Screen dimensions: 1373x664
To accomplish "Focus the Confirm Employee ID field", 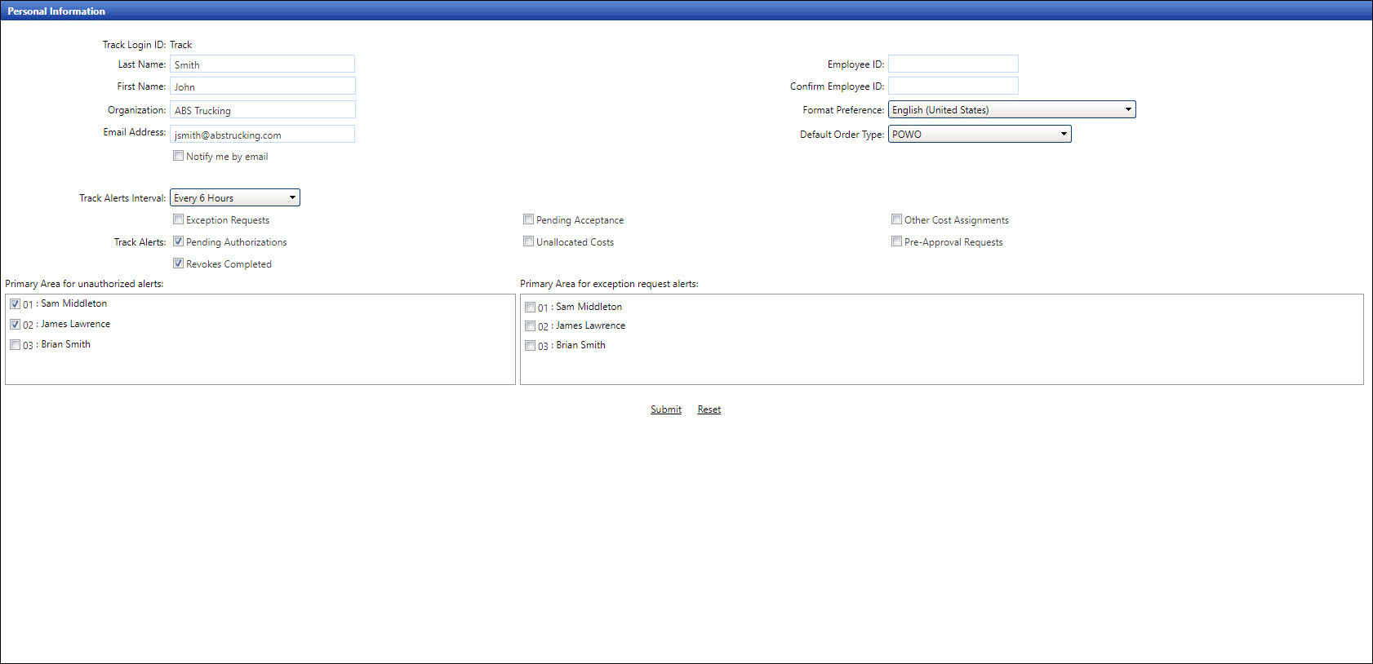I will click(x=953, y=86).
